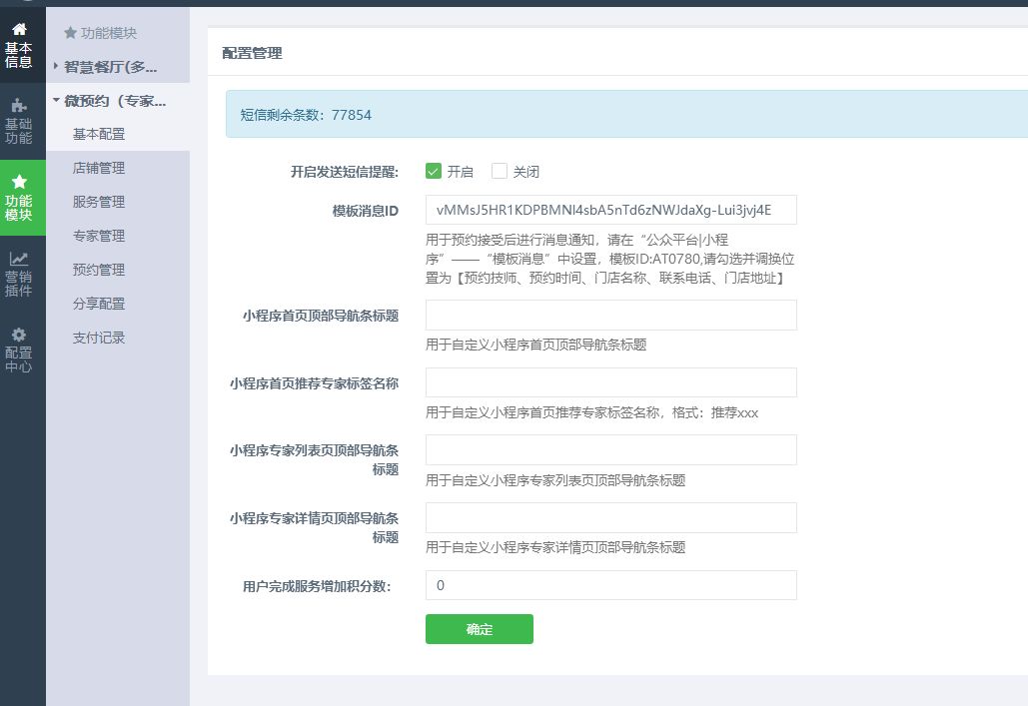The image size is (1028, 706).
Task: Click the points value field showing 0
Action: 610,585
